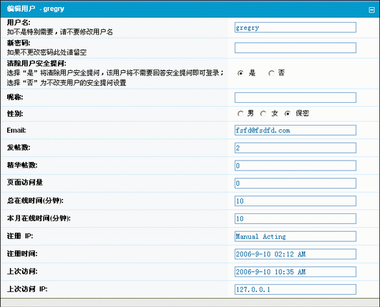Screen dimensions: 380x307
Task: Select 否 for clearing security question
Action: (x=272, y=73)
